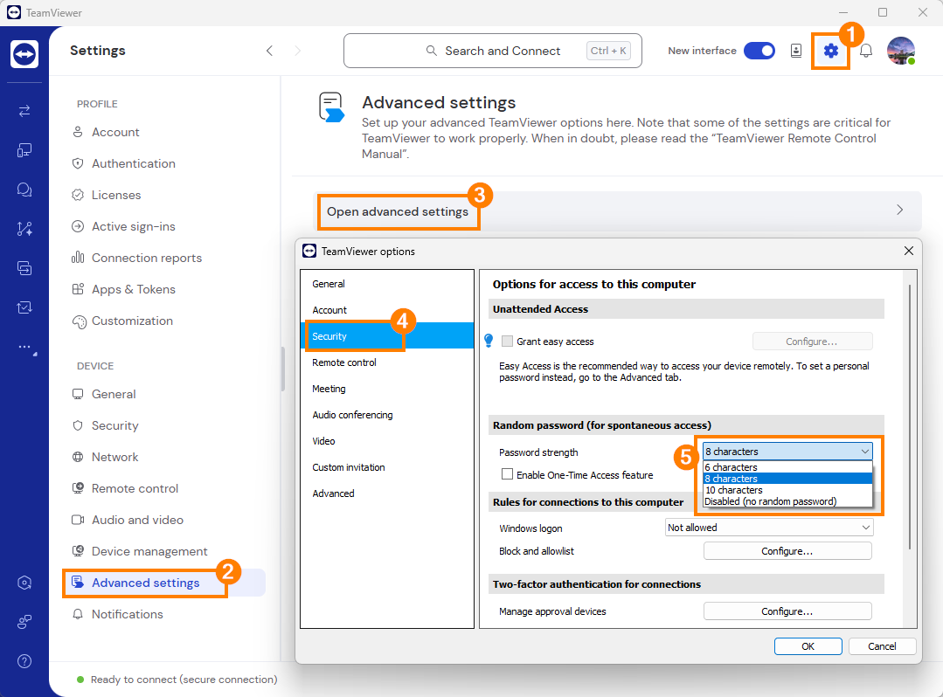Click the user profile avatar
The width and height of the screenshot is (943, 697).
[x=901, y=51]
